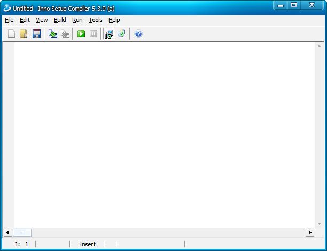The image size is (327, 251).
Task: Click the horizontal scrollbar right arrow
Action: pyautogui.click(x=309, y=232)
